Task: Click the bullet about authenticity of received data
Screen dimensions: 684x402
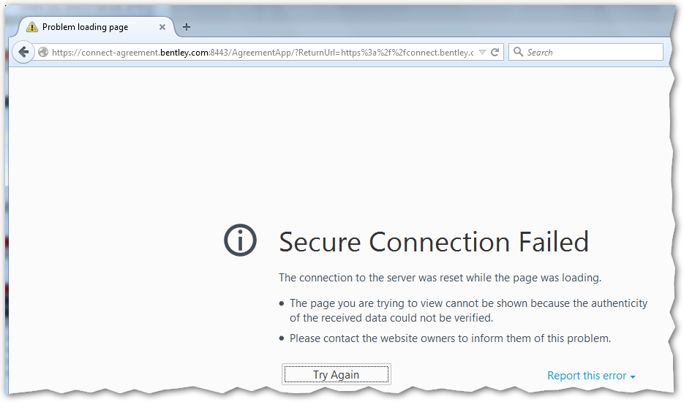Action: pos(468,310)
